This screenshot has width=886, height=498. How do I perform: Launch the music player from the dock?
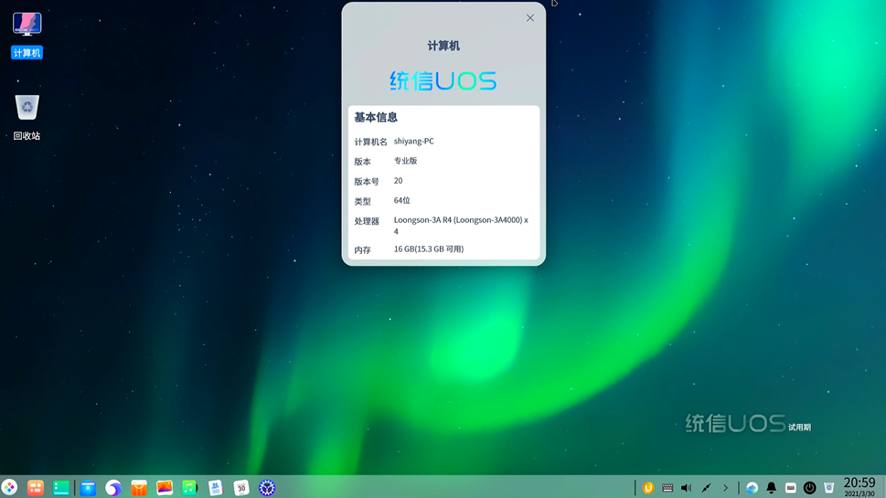189,488
